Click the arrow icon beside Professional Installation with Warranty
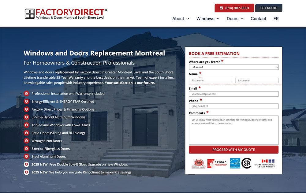The height and width of the screenshot is (193, 306). (x=26, y=94)
